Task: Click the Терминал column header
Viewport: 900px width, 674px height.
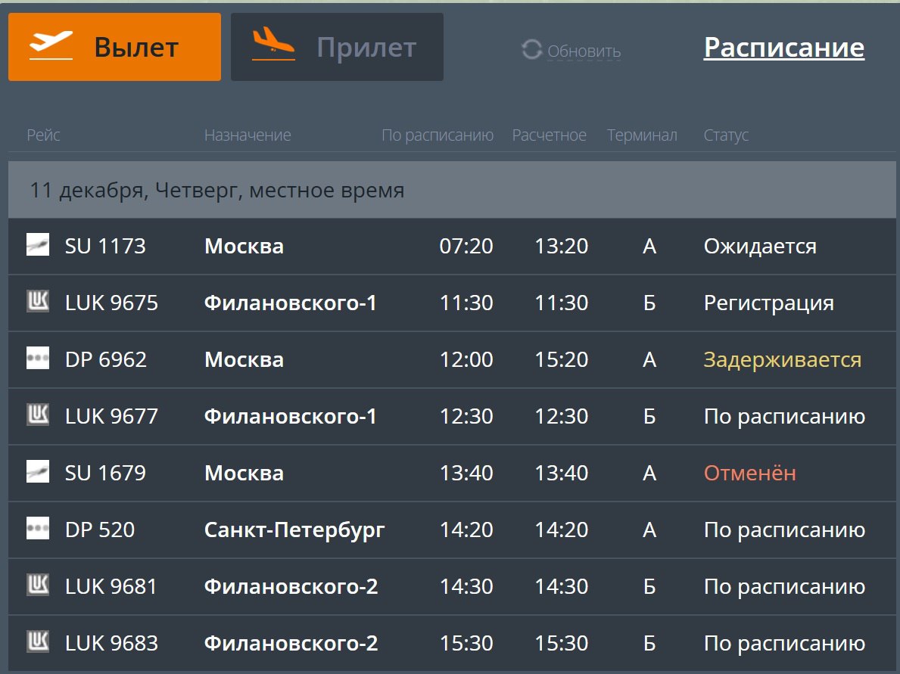Action: (642, 135)
